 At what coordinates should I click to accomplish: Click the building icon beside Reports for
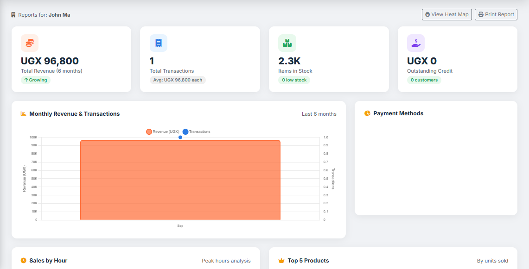click(13, 15)
